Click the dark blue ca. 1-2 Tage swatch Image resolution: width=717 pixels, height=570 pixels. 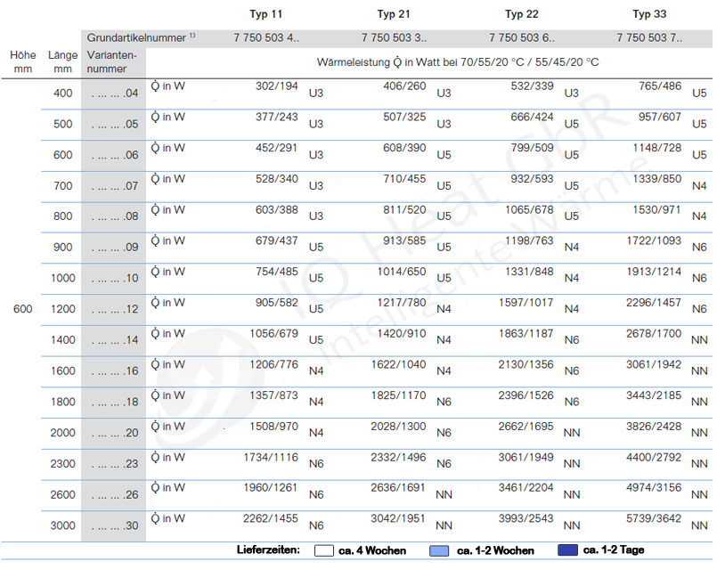[566, 550]
